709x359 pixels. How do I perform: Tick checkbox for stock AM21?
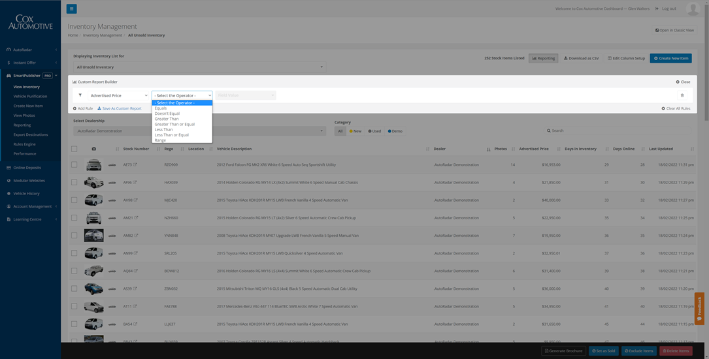click(74, 217)
